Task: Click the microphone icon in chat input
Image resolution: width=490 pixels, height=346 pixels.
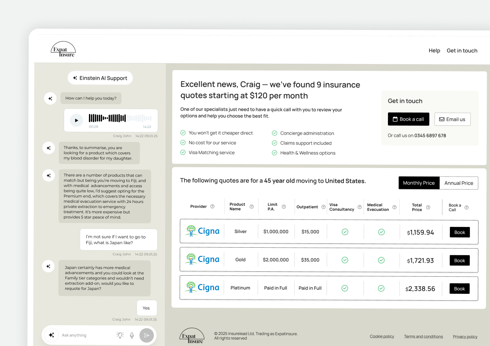Action: [x=132, y=335]
